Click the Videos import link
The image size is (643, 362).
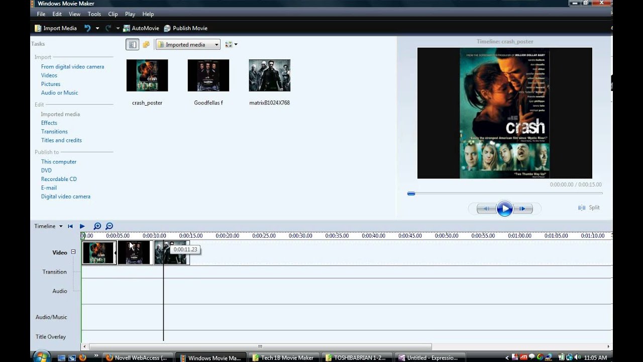[49, 75]
